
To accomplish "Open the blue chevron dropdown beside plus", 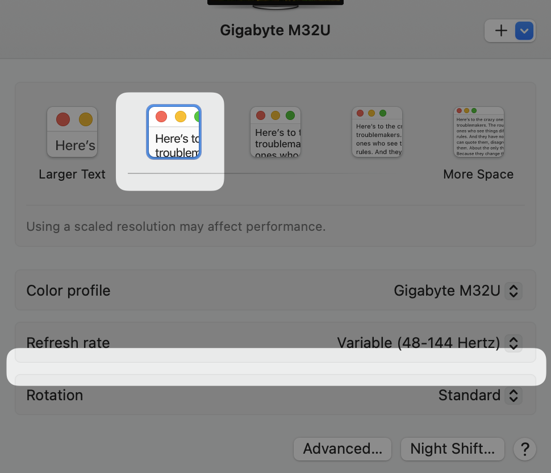I will [x=524, y=31].
